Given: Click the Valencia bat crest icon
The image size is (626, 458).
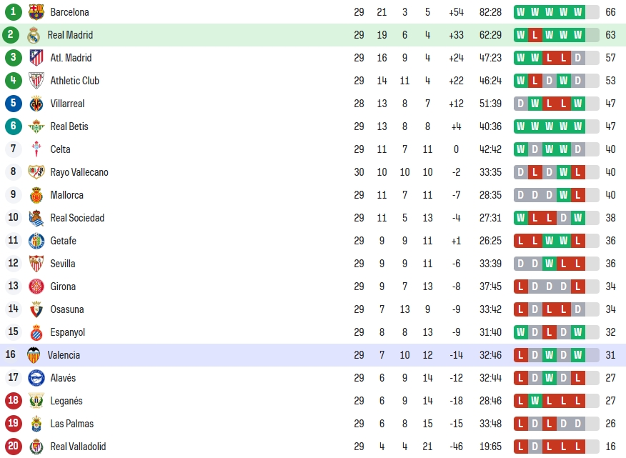Looking at the screenshot, I should [34, 355].
